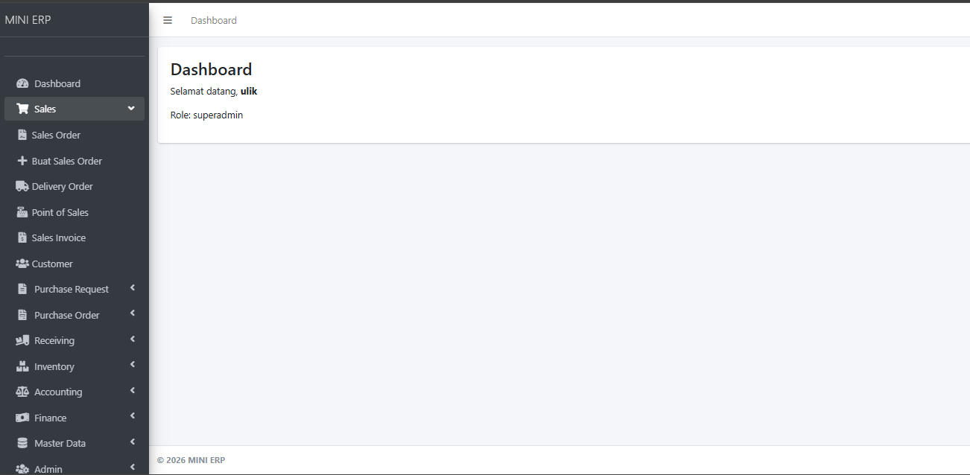Expand the Admin submenu arrow

tap(133, 468)
